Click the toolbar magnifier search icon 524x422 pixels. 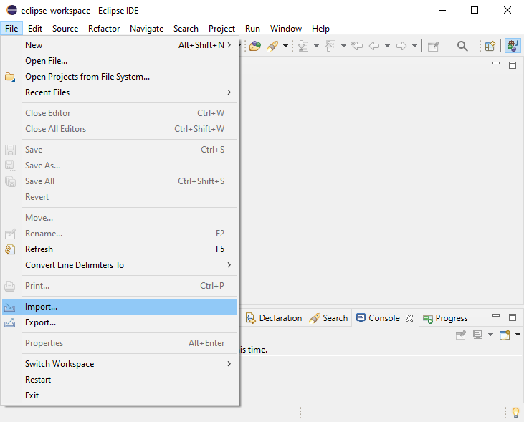(462, 47)
